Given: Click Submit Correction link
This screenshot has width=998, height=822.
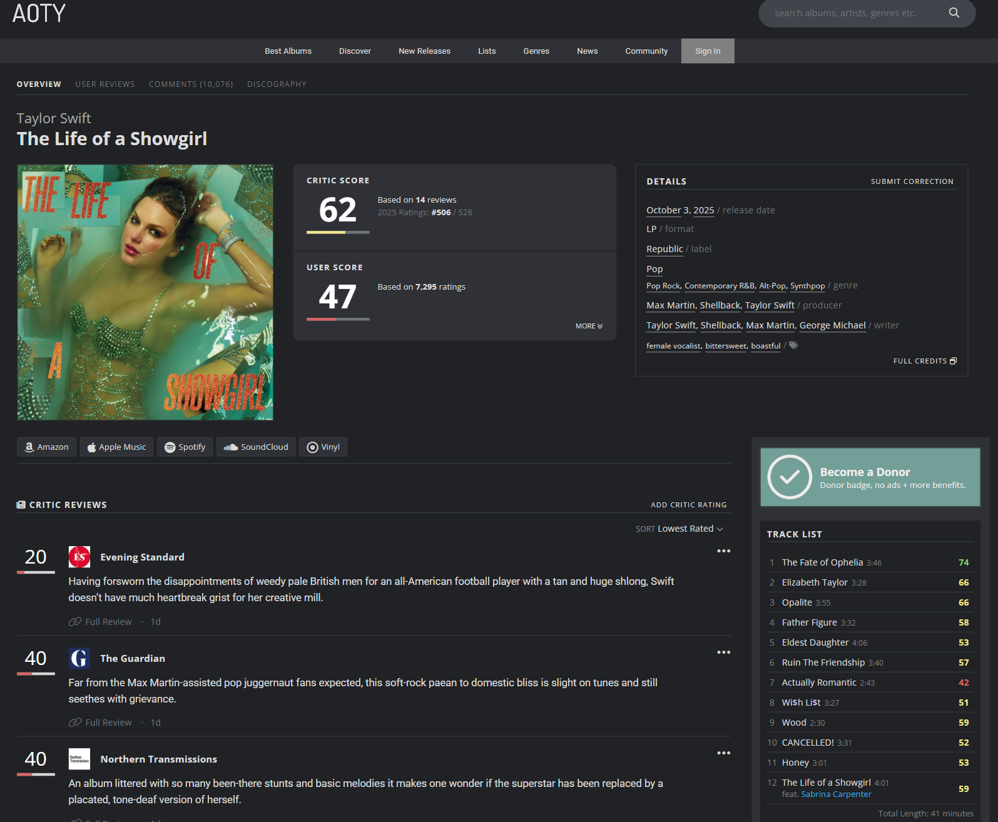Looking at the screenshot, I should click(912, 181).
